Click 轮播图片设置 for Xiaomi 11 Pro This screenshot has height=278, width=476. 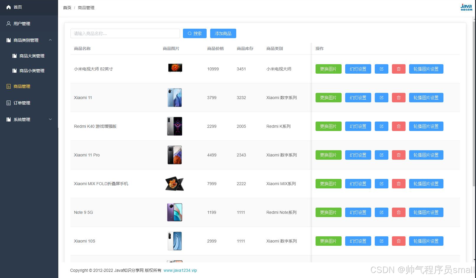pyautogui.click(x=426, y=155)
